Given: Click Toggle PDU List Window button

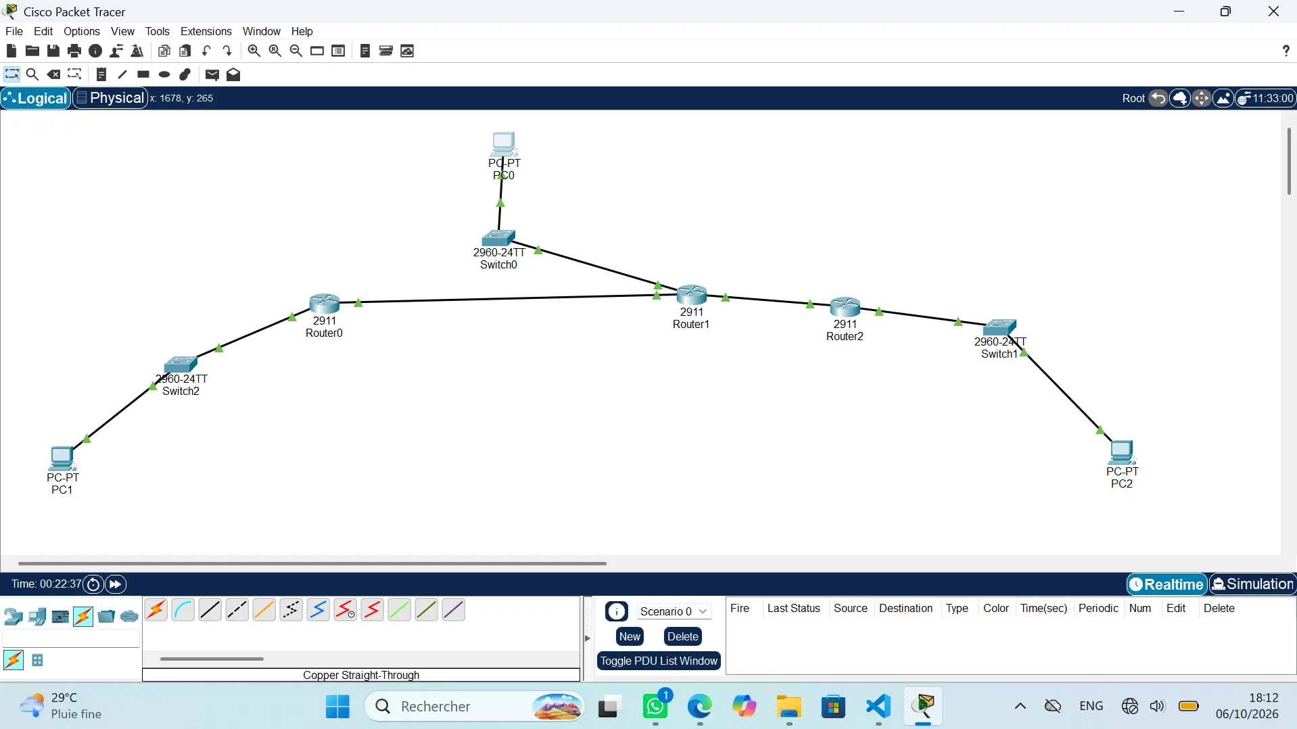Looking at the screenshot, I should click(659, 661).
